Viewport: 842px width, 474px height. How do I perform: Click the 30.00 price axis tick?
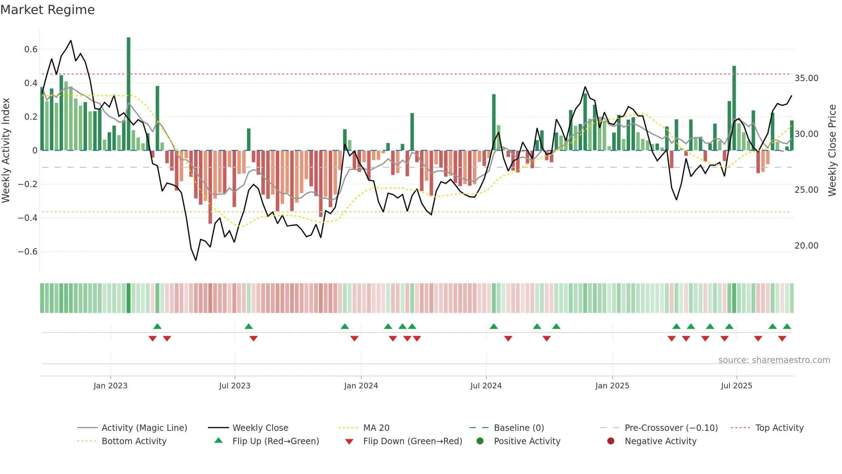[807, 134]
